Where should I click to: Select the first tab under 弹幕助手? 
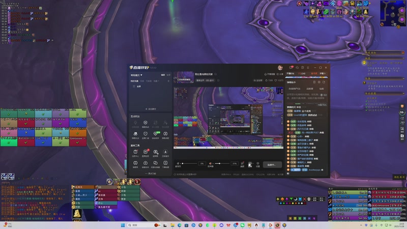click(295, 89)
